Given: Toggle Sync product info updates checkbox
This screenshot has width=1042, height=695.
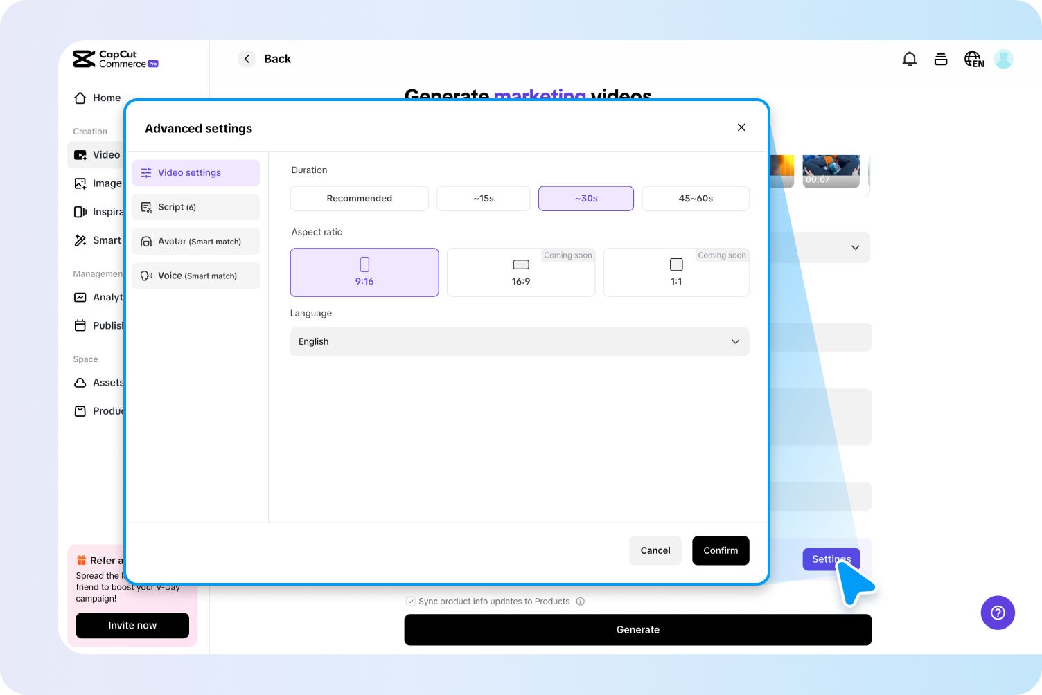Looking at the screenshot, I should click(410, 602).
